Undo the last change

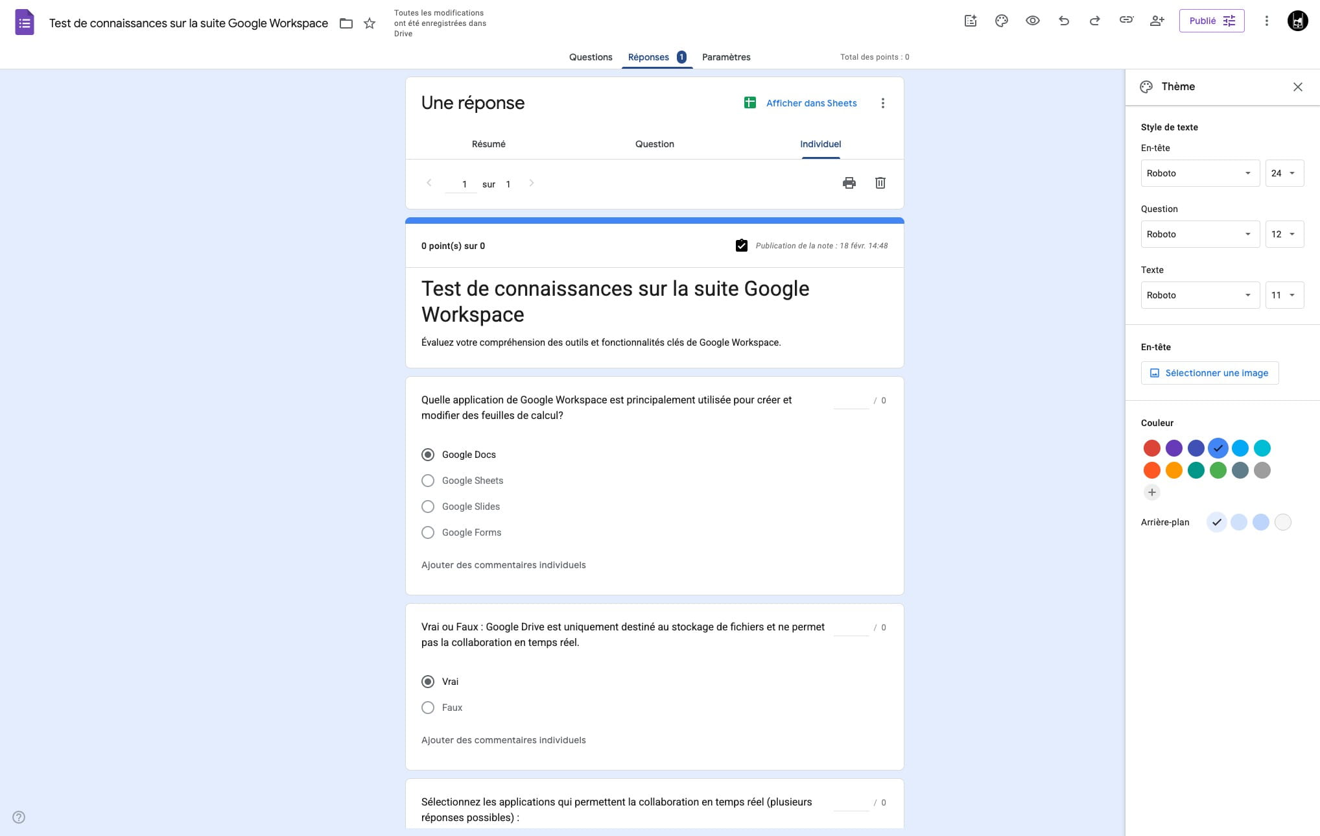click(x=1064, y=21)
